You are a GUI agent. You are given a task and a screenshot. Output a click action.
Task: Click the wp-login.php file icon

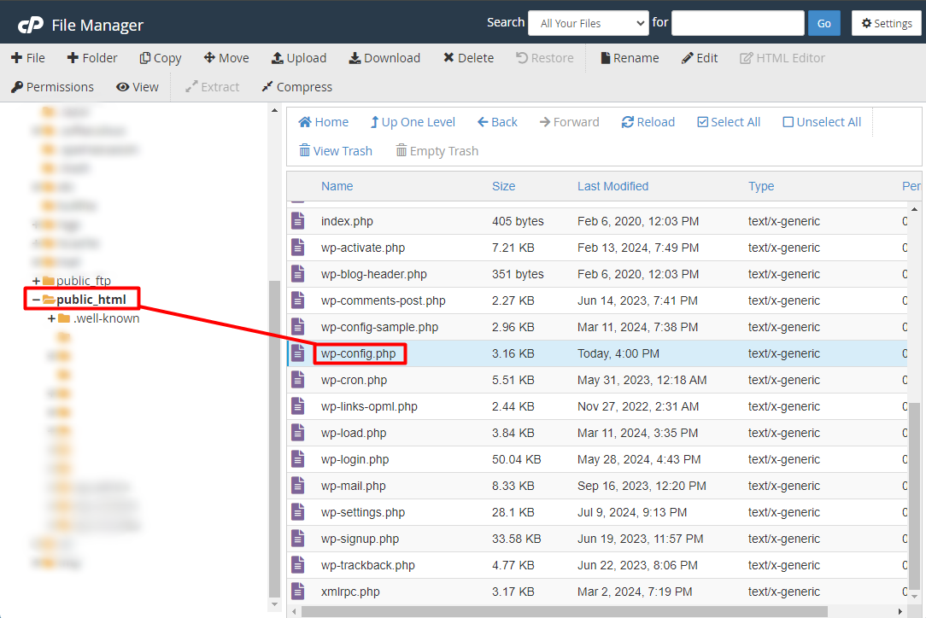pos(298,459)
